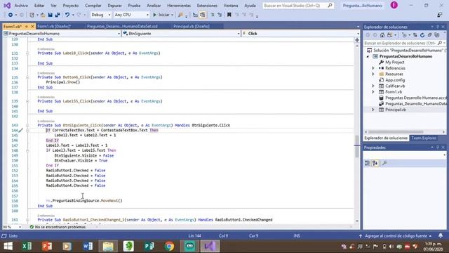Click the Save All icon
Viewport: 449px width, 253px height.
(58, 15)
